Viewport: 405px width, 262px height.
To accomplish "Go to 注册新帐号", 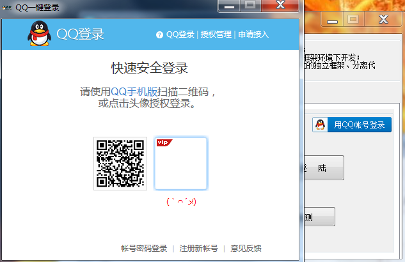I will click(198, 249).
